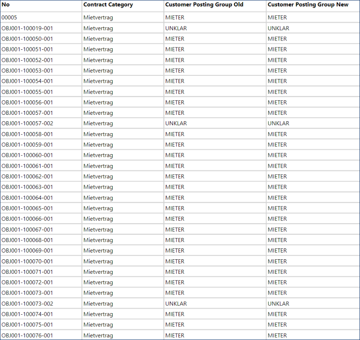Viewport: 360px width, 340px height.
Task: Click the "No" column header
Action: tap(6, 5)
